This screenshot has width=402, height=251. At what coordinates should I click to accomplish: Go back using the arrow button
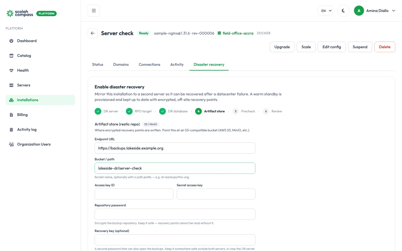click(93, 33)
